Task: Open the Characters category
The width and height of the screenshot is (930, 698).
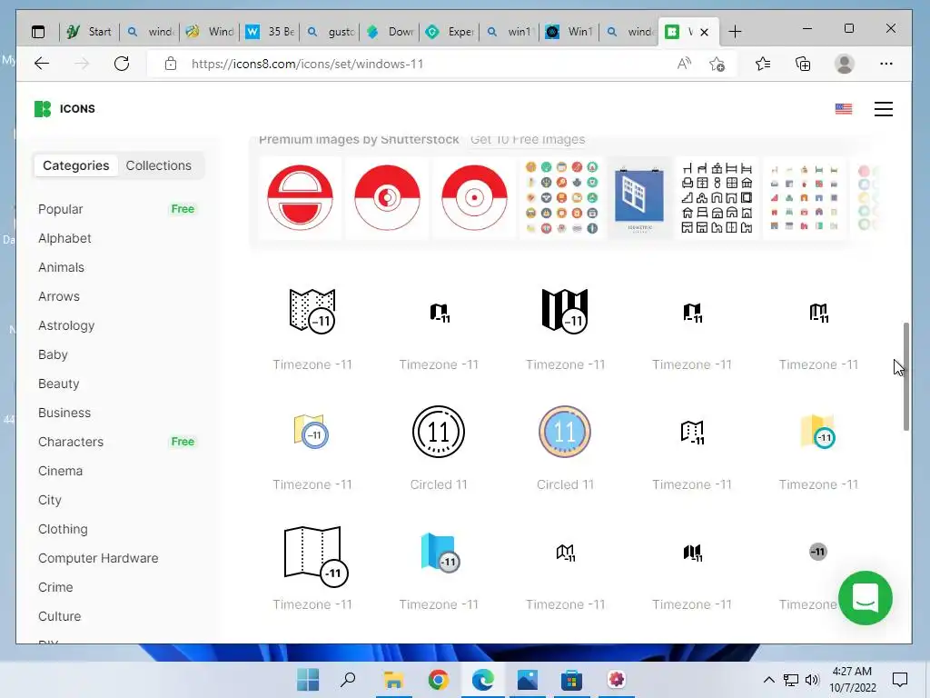Action: click(x=71, y=442)
